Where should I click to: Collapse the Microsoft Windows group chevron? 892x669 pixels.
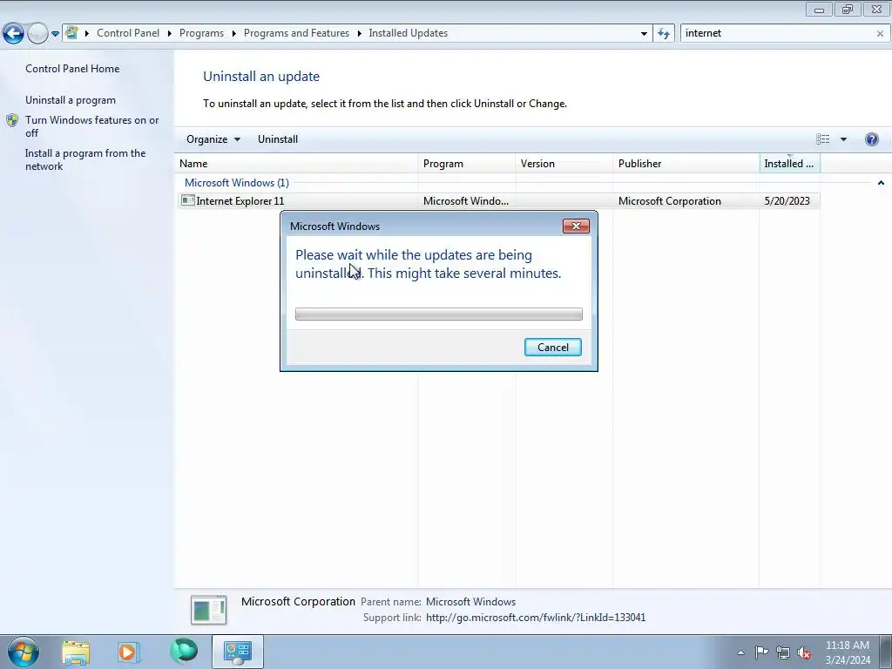pyautogui.click(x=881, y=183)
